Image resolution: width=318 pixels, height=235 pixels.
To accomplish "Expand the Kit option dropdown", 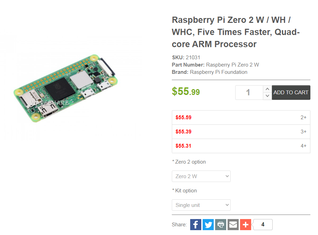I will click(201, 205).
